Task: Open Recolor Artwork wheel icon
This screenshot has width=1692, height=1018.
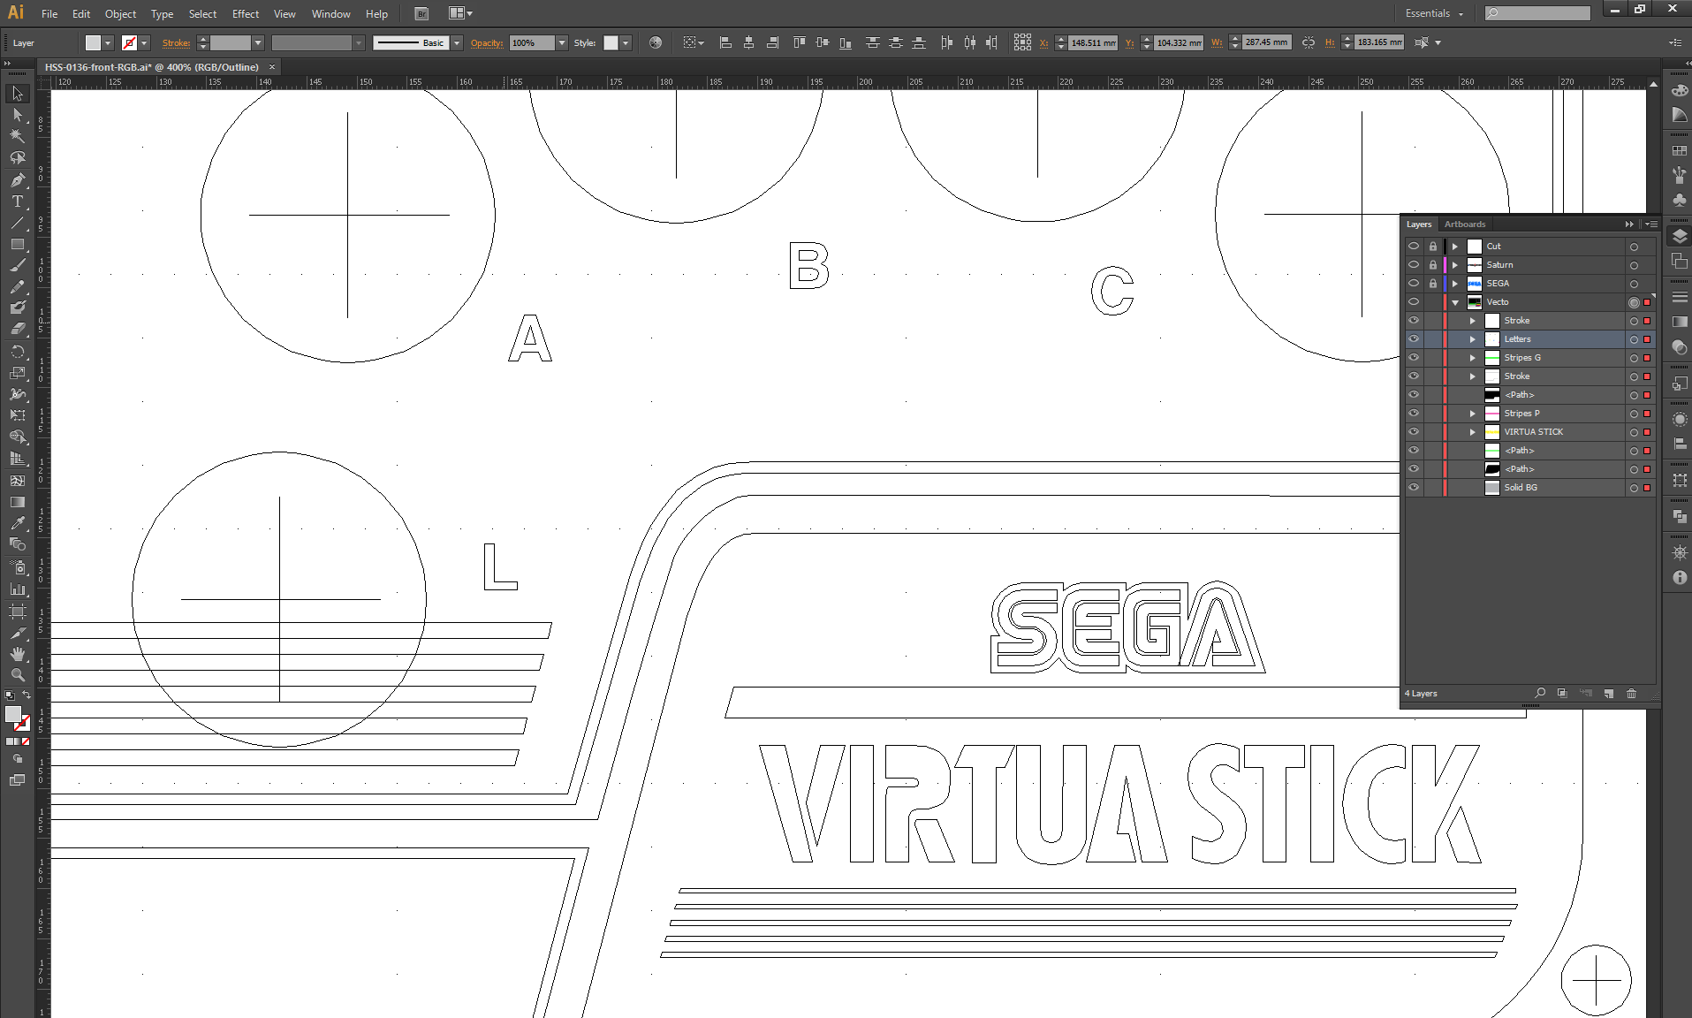Action: (656, 42)
